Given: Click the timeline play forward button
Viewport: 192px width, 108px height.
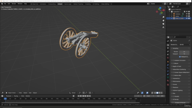Looking at the screenshot, I should 85,96.
